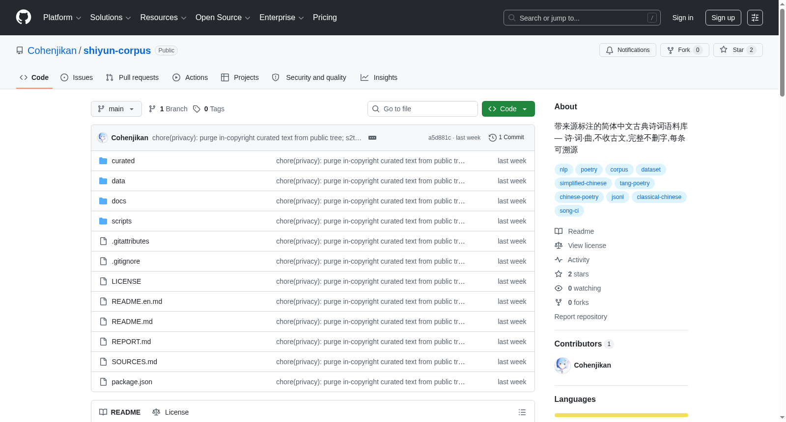Open Cohenjikan's contributor avatar
The image size is (786, 422).
(x=562, y=365)
